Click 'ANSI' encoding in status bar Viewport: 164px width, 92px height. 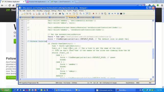(x=138, y=83)
